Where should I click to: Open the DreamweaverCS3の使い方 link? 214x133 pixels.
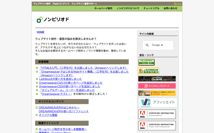pyautogui.click(x=70, y=86)
